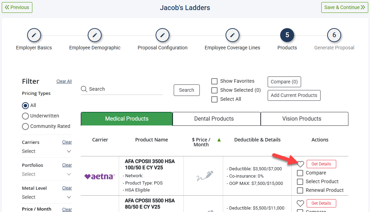Click the HSA Eligible text
Screen dimensions: 370x212
pos(136,190)
